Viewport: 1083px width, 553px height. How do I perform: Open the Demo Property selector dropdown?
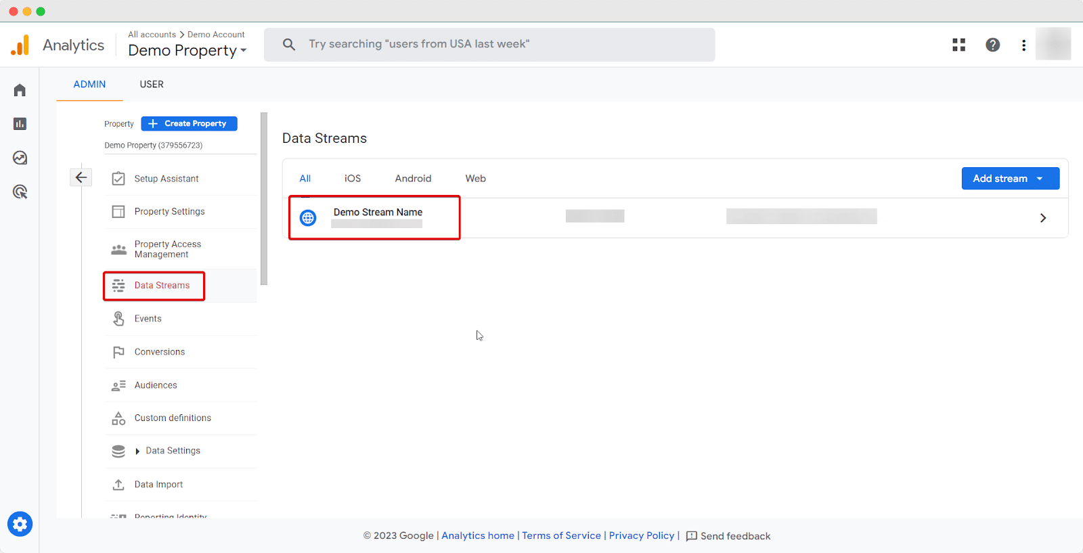tap(187, 51)
